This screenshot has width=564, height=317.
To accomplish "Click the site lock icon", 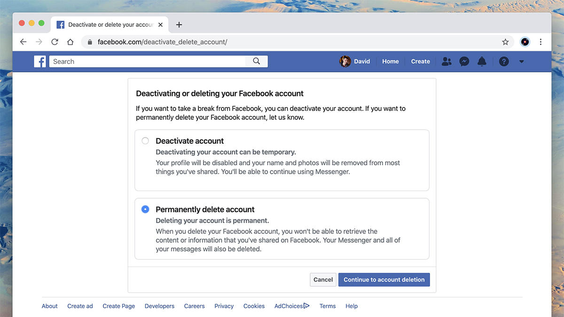I will 90,42.
